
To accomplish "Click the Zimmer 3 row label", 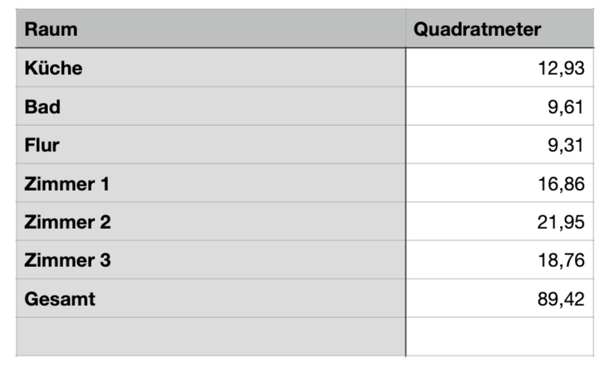I will pyautogui.click(x=67, y=260).
